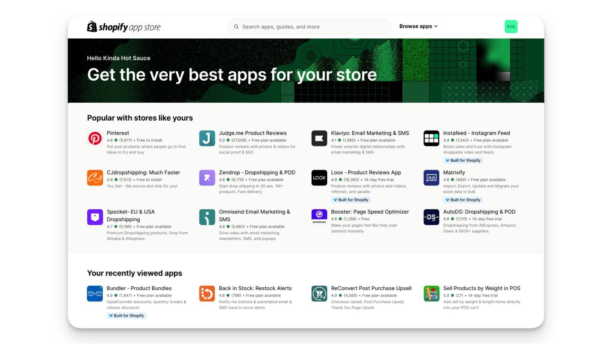Select the Loox black icon
Screen dimensions: 612x344
pos(319,178)
